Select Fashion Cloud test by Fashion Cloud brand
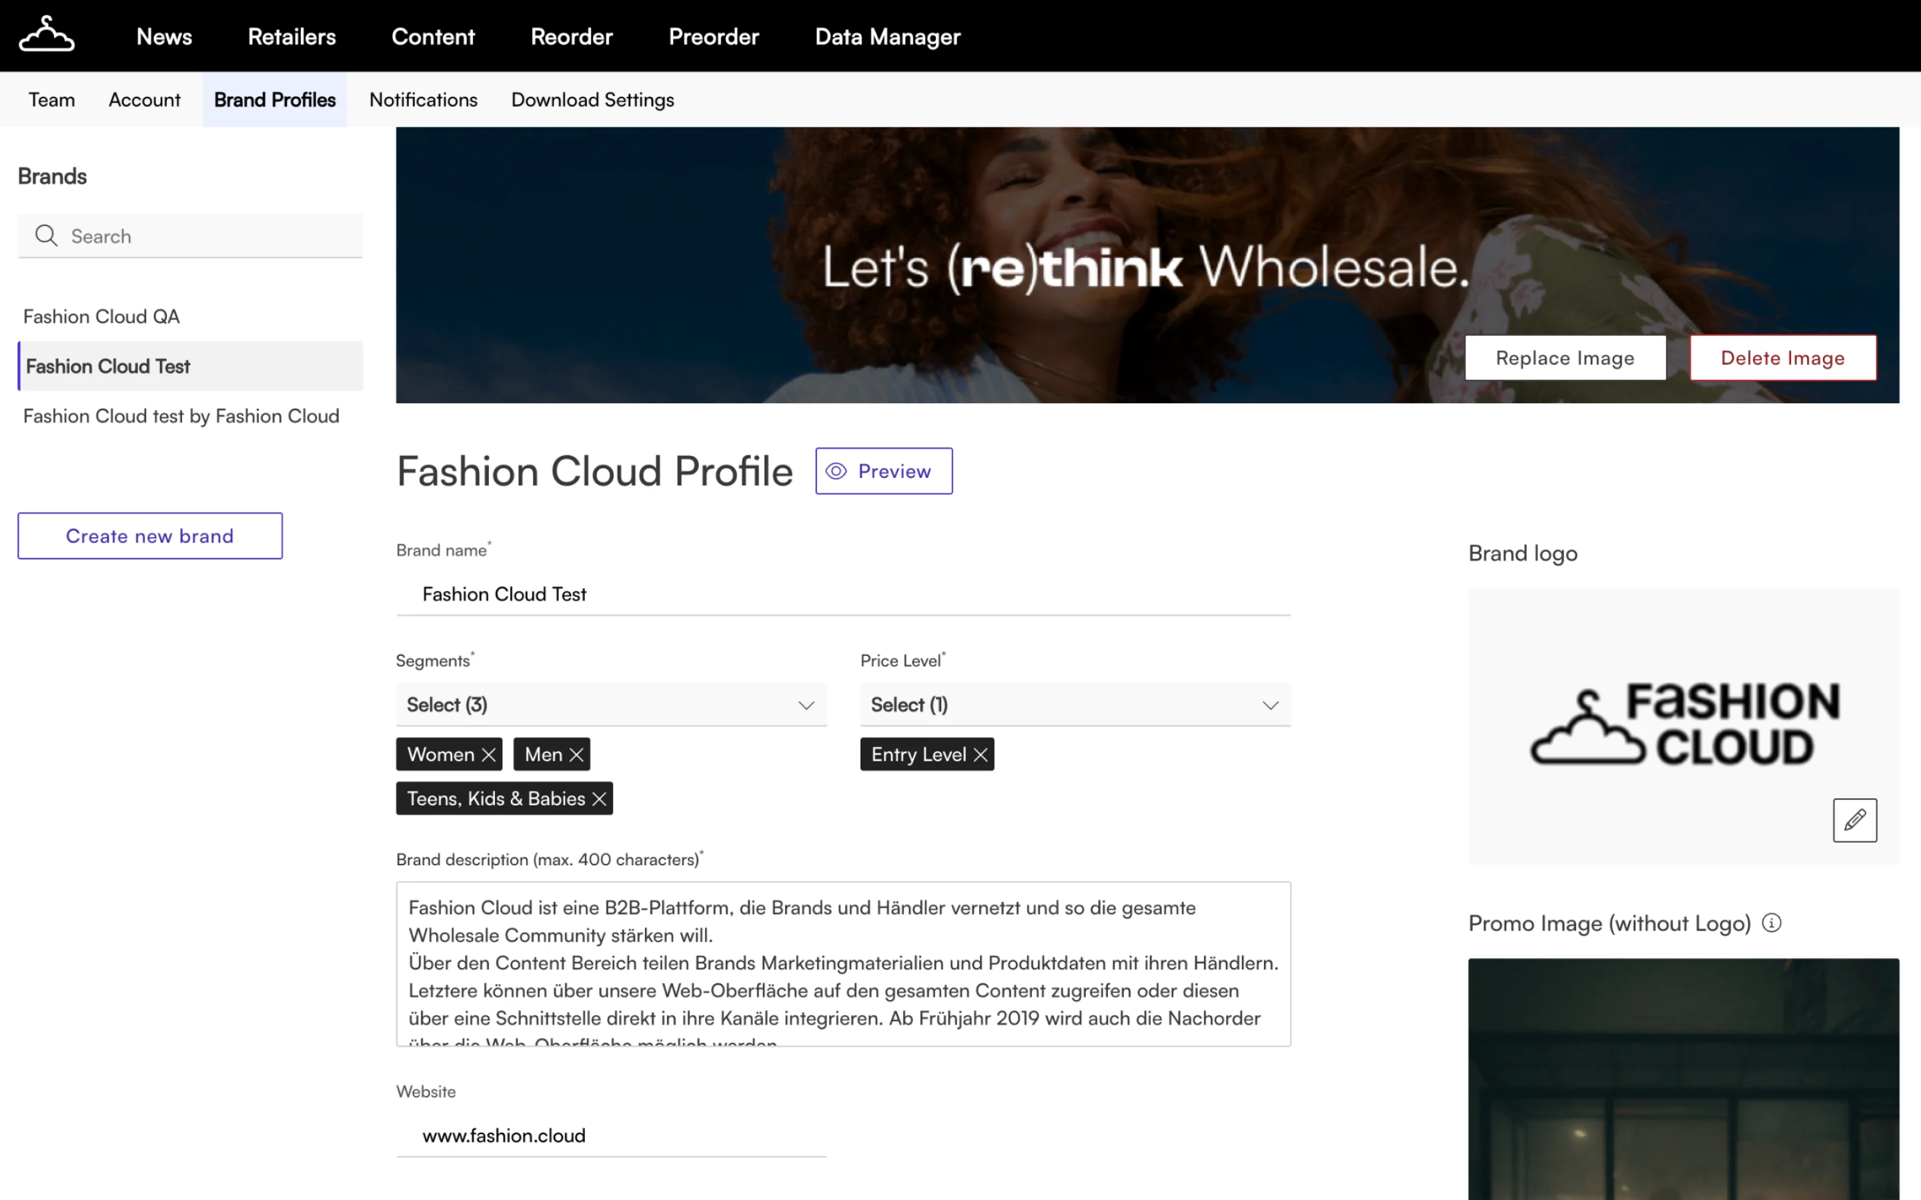 pos(189,416)
